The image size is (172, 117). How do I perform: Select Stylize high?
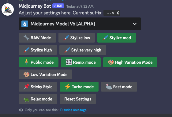pyautogui.click(x=38, y=50)
